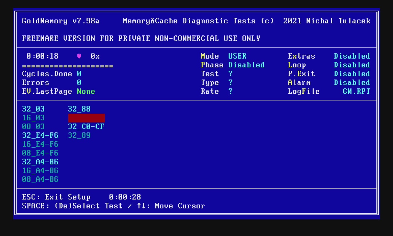Toggle the 32_89 test entry
The width and height of the screenshot is (393, 236).
pos(79,136)
